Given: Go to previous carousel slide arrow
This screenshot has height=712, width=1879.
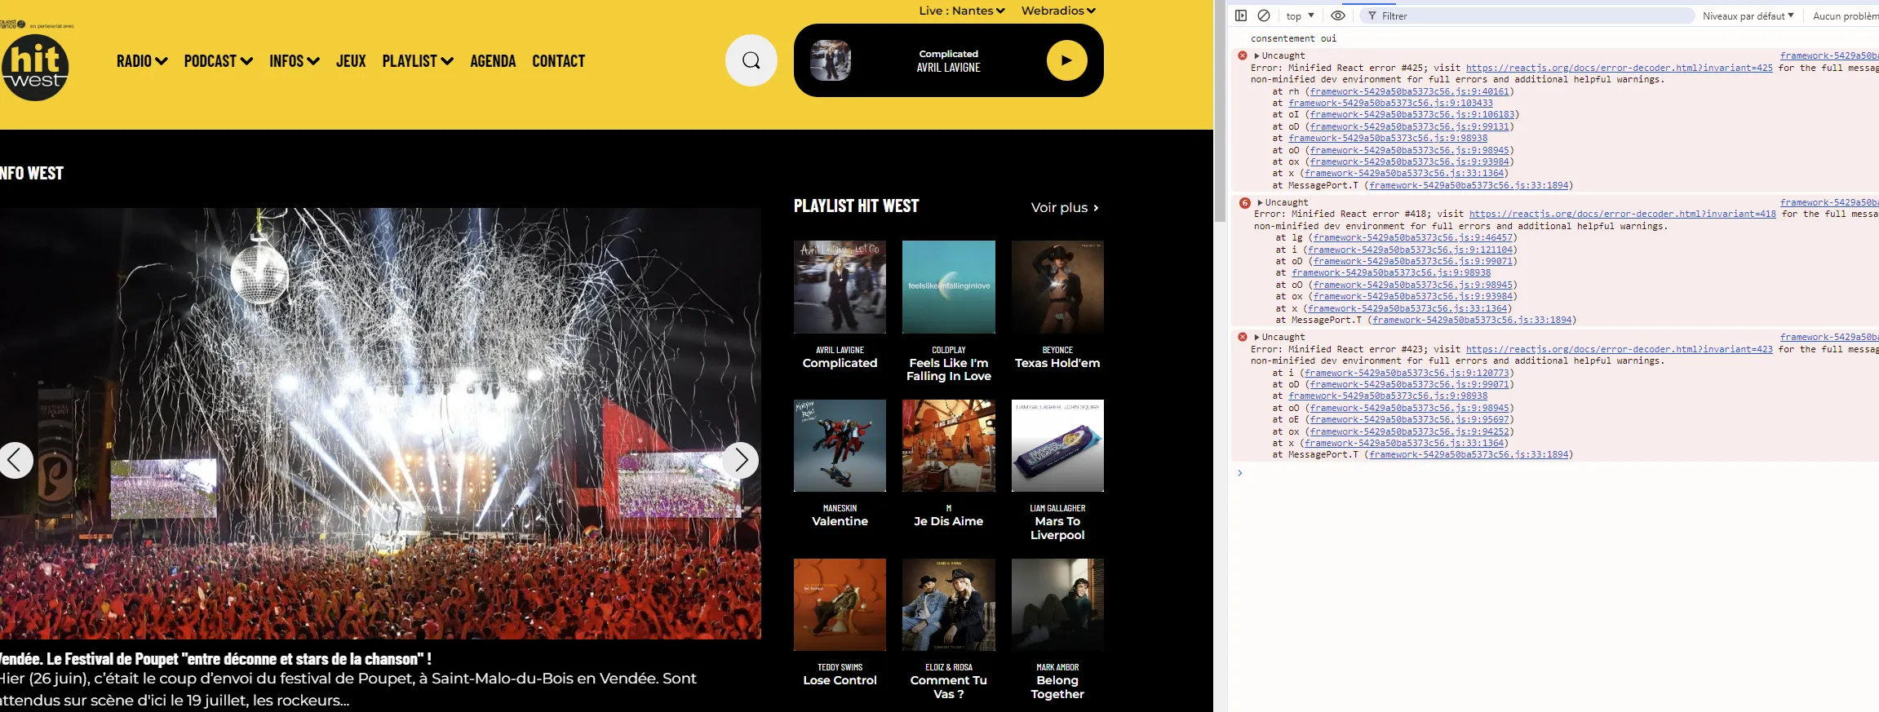Looking at the screenshot, I should (x=15, y=460).
